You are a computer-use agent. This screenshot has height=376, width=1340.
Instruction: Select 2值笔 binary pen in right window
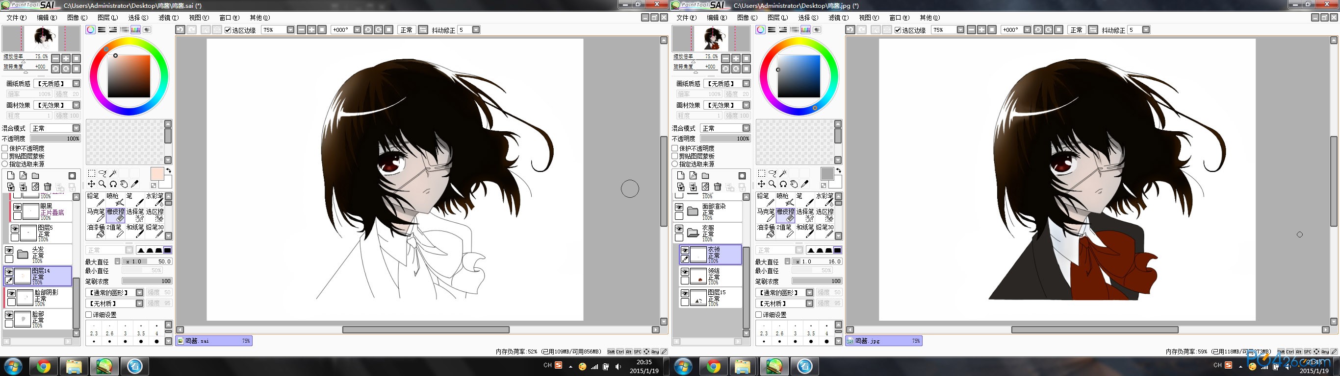pos(785,231)
